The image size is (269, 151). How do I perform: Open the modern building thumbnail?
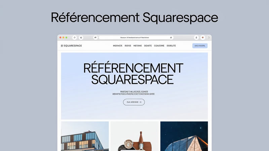[85, 136]
